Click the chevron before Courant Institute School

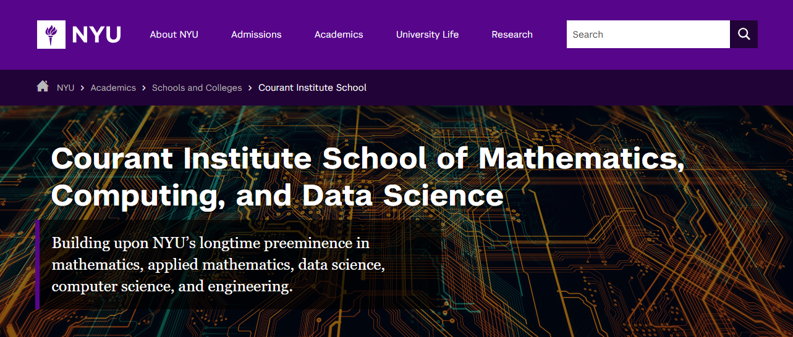click(x=250, y=88)
